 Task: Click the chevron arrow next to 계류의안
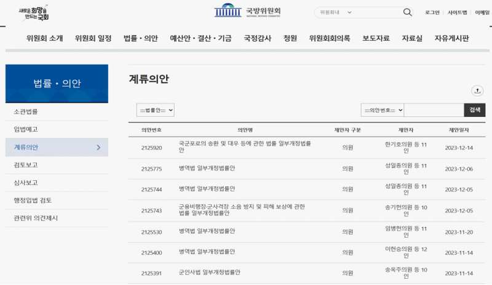(x=99, y=147)
